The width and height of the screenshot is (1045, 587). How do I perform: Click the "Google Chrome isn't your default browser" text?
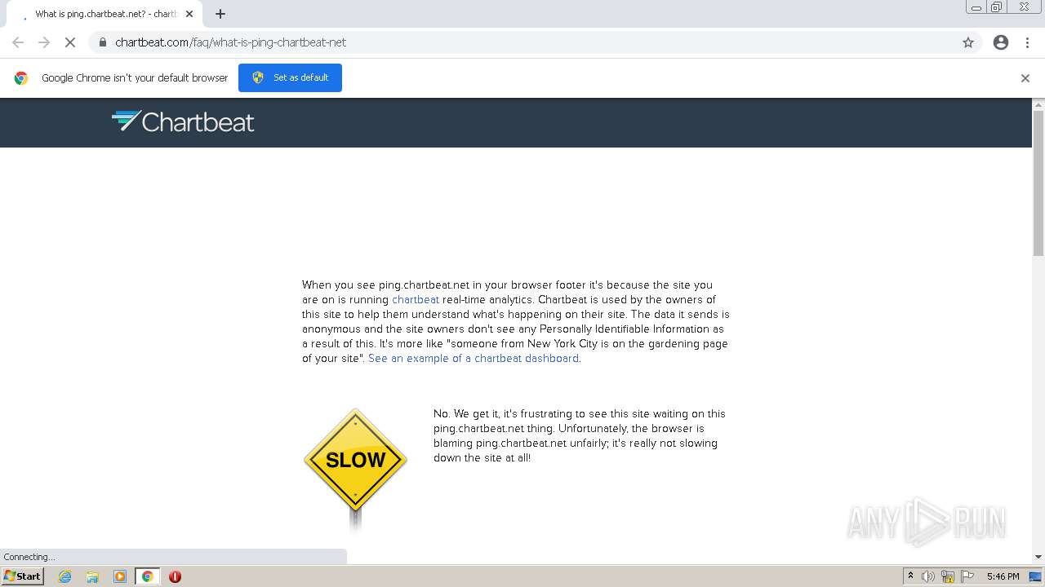click(x=135, y=78)
